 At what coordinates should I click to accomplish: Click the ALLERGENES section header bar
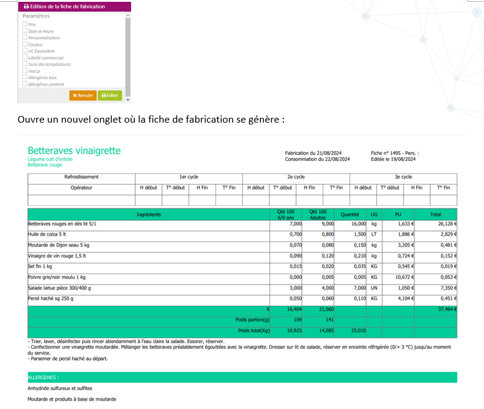click(x=242, y=378)
